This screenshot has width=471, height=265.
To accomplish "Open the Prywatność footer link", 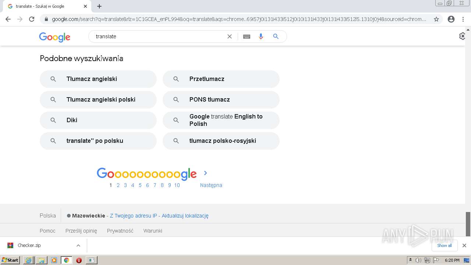I will click(120, 231).
